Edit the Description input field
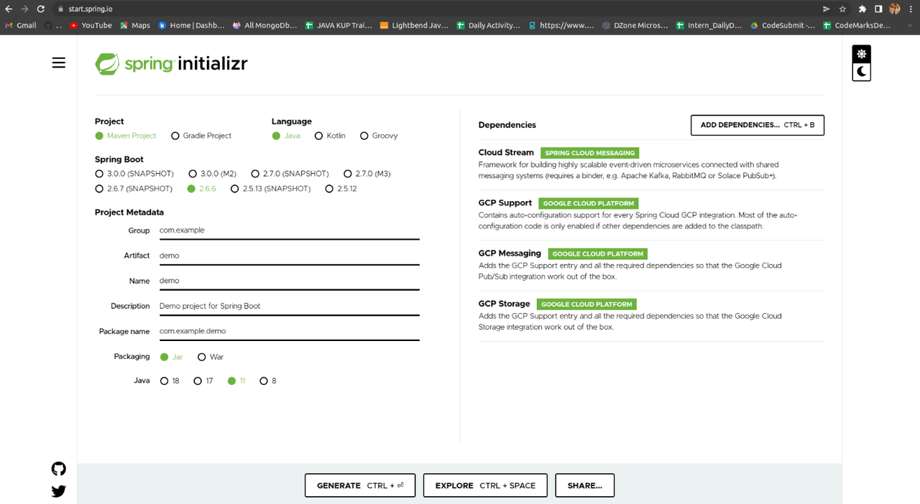The image size is (920, 504). [289, 306]
